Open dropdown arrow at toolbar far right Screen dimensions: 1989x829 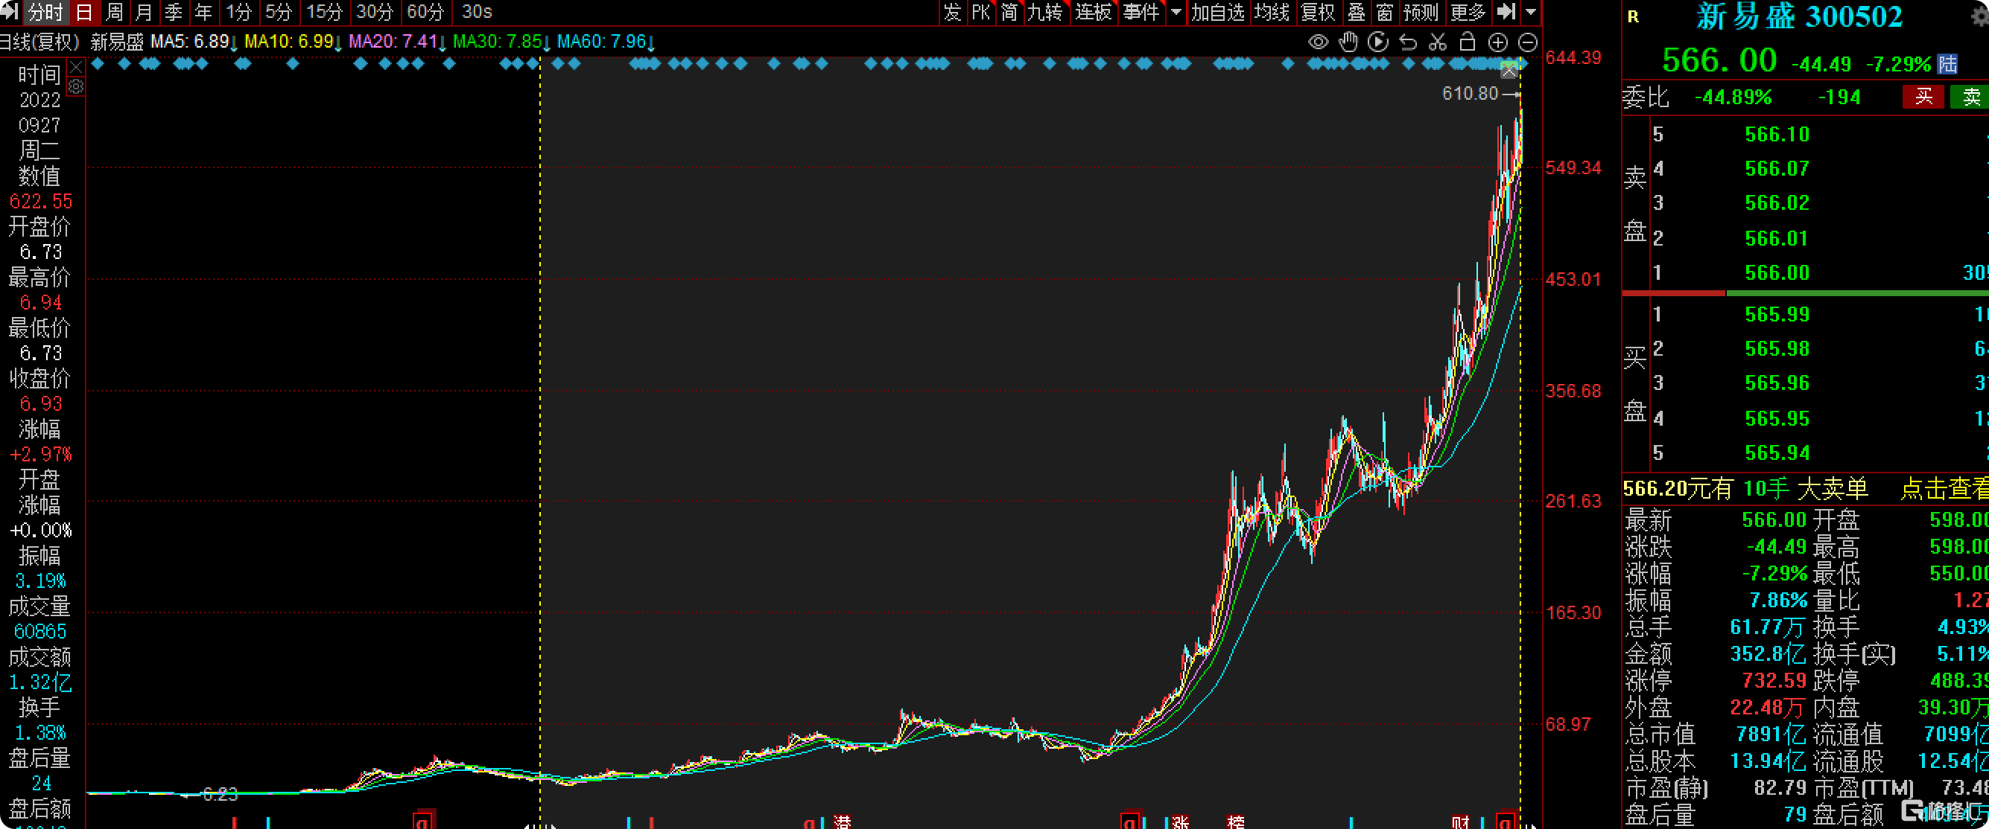pos(1530,12)
